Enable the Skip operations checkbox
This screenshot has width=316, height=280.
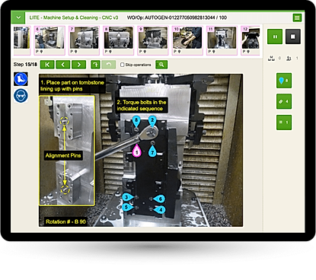122,65
